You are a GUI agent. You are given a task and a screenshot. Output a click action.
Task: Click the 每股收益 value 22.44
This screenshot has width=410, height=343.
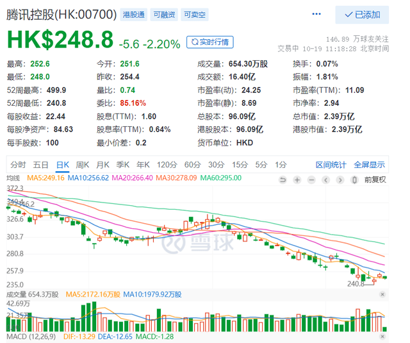point(56,117)
